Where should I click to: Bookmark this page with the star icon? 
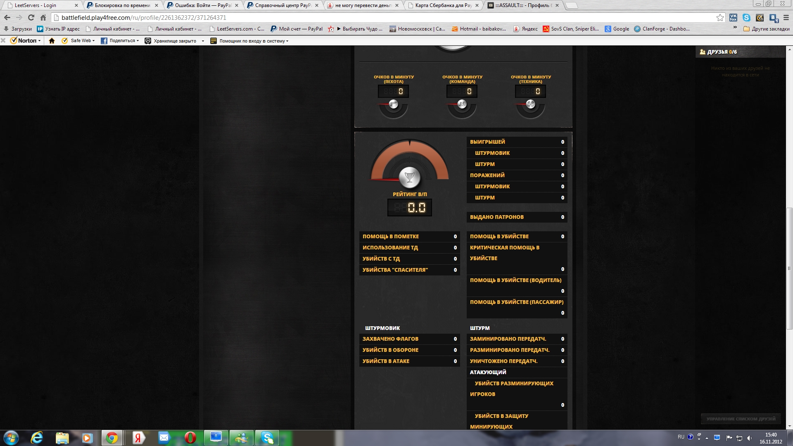point(720,18)
